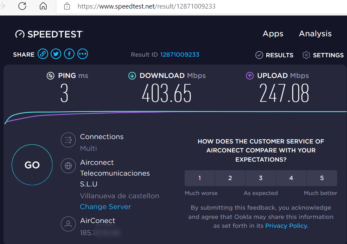Click the Change Server link
The height and width of the screenshot is (244, 347).
(105, 206)
